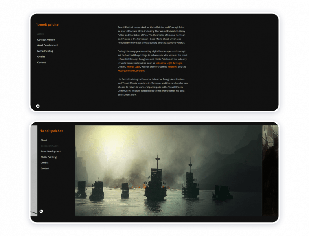Go to Asset Development in the bottom panel
Image resolution: width=309 pixels, height=236 pixels.
tap(51, 151)
